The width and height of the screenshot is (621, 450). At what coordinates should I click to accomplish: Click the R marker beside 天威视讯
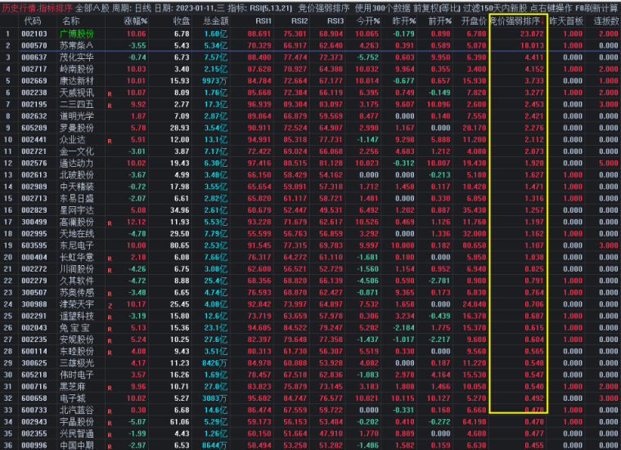[109, 94]
